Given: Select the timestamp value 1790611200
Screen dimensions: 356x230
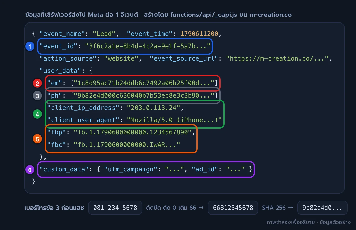Looking at the screenshot, I should coord(199,34).
